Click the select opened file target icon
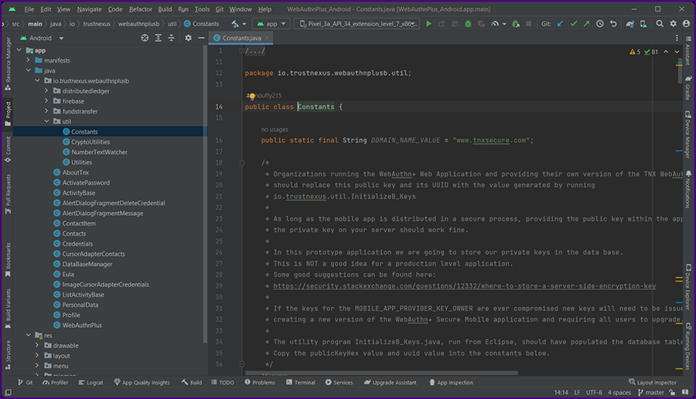This screenshot has width=696, height=399. click(x=145, y=37)
